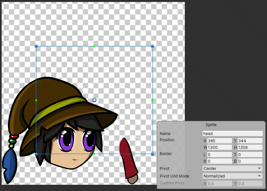Click the Height H field
The image size is (267, 191).
click(x=250, y=148)
